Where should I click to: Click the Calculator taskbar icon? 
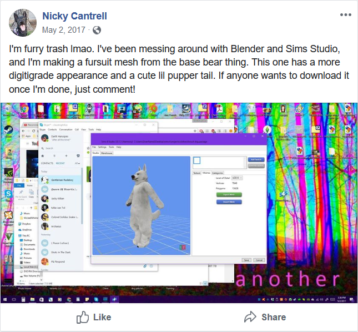[x=23, y=299]
